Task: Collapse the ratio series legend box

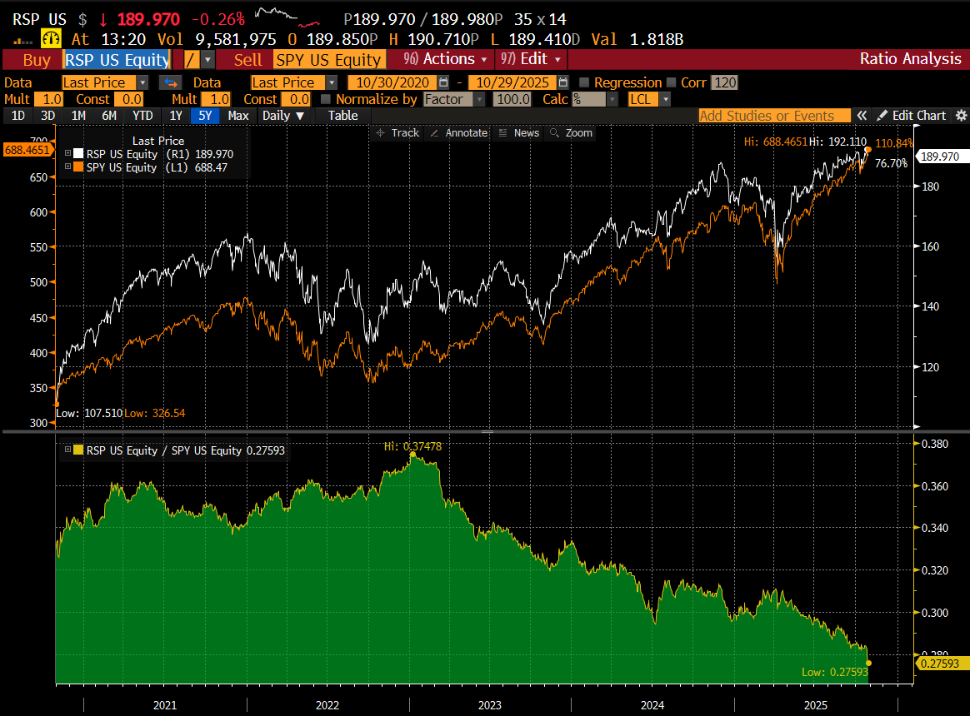Action: (x=68, y=450)
